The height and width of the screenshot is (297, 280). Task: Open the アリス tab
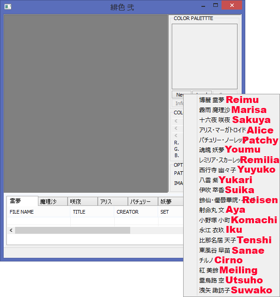click(x=113, y=201)
